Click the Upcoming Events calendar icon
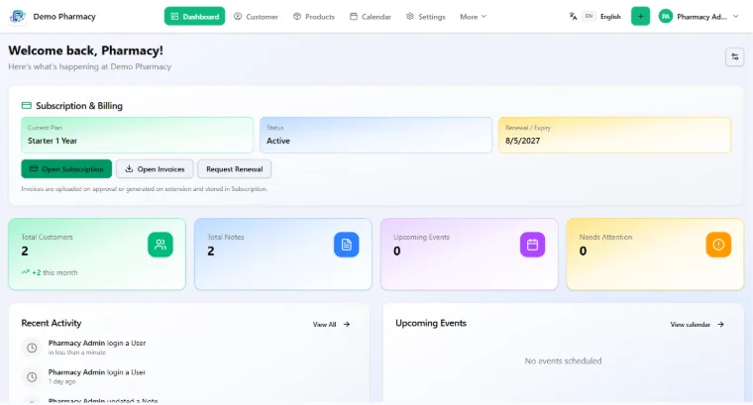753x405 pixels. pos(532,245)
